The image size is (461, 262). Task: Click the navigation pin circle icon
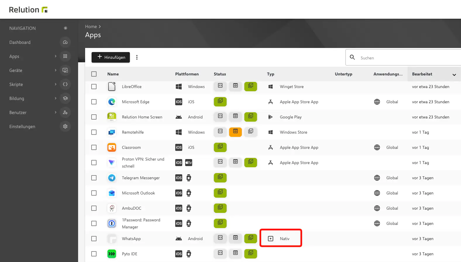coord(66,28)
